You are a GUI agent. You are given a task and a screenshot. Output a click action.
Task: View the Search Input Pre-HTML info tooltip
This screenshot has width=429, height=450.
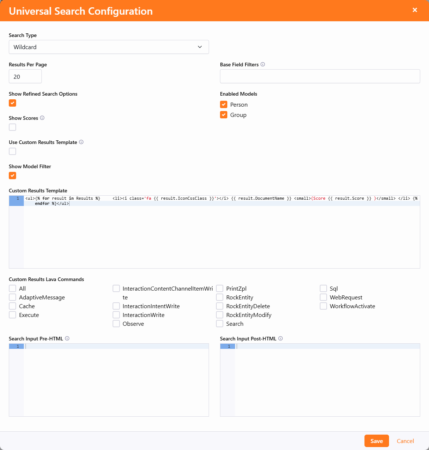click(67, 338)
